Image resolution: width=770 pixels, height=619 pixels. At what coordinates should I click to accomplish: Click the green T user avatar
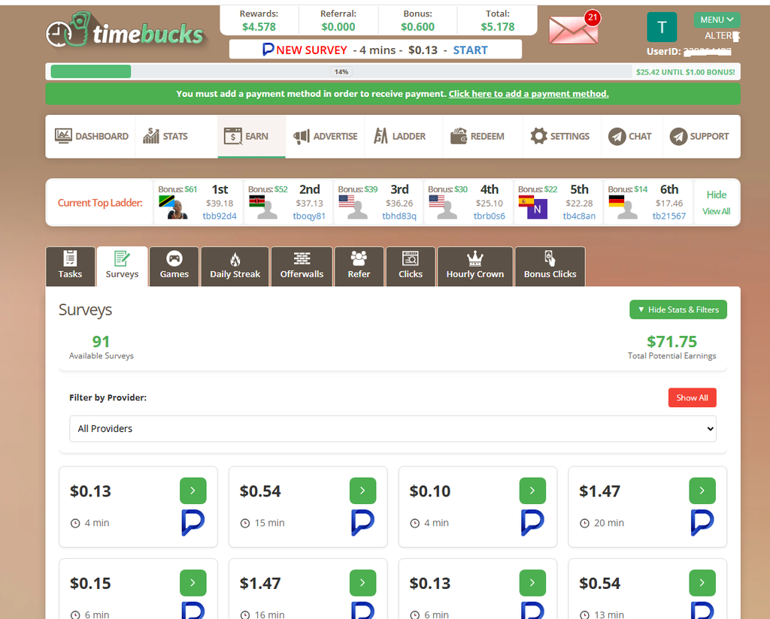pyautogui.click(x=662, y=27)
